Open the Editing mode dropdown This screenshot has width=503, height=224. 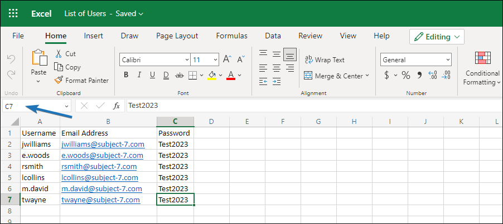pos(437,37)
